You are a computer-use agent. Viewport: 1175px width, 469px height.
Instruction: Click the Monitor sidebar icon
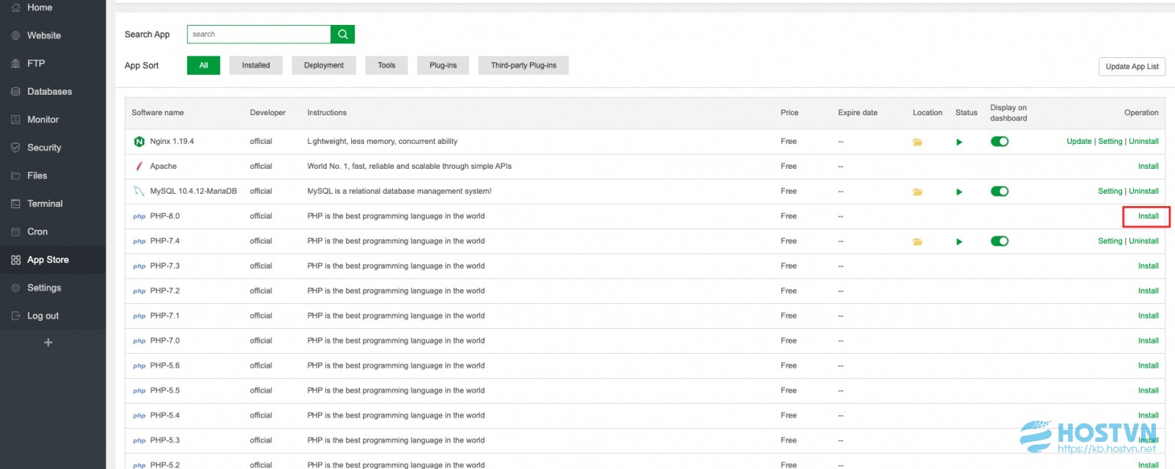click(15, 120)
